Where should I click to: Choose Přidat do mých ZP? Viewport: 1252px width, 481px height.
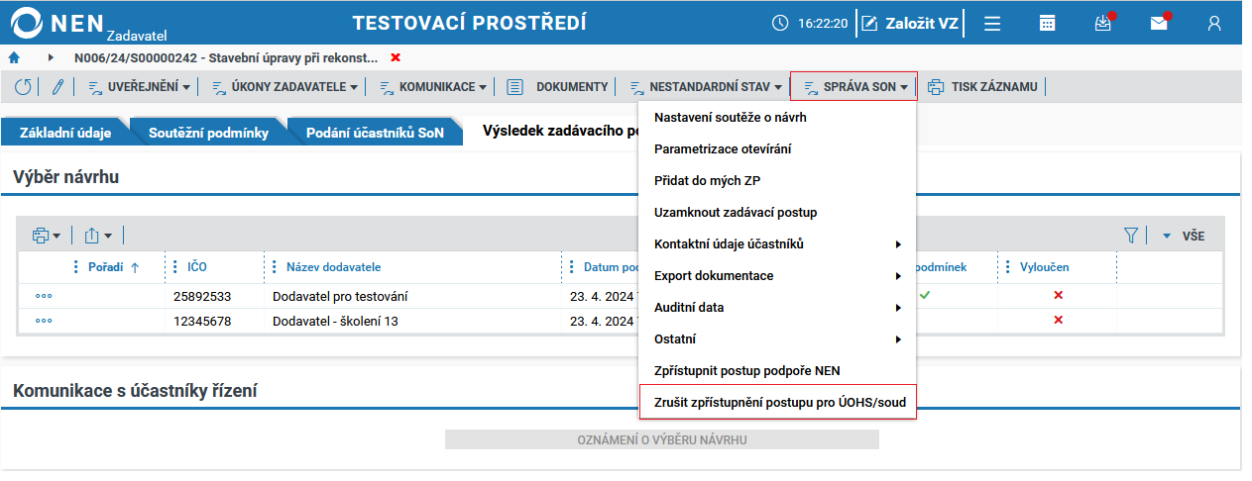[x=777, y=181]
